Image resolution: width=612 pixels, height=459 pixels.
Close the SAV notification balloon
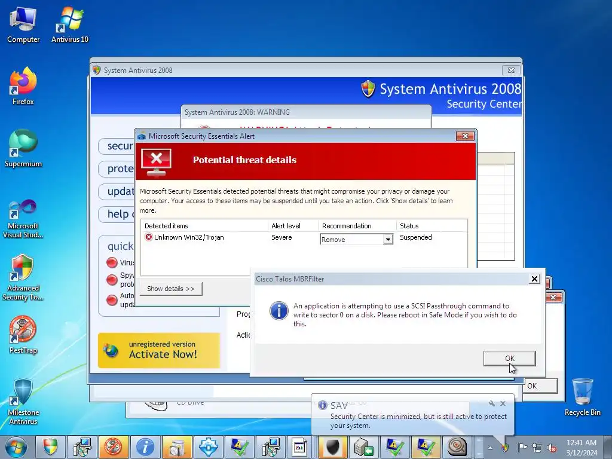pyautogui.click(x=503, y=403)
